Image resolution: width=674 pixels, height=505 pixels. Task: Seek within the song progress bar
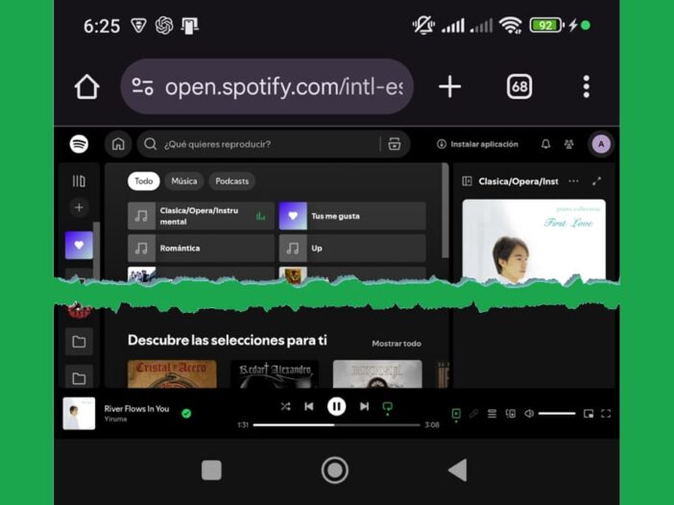tap(336, 425)
